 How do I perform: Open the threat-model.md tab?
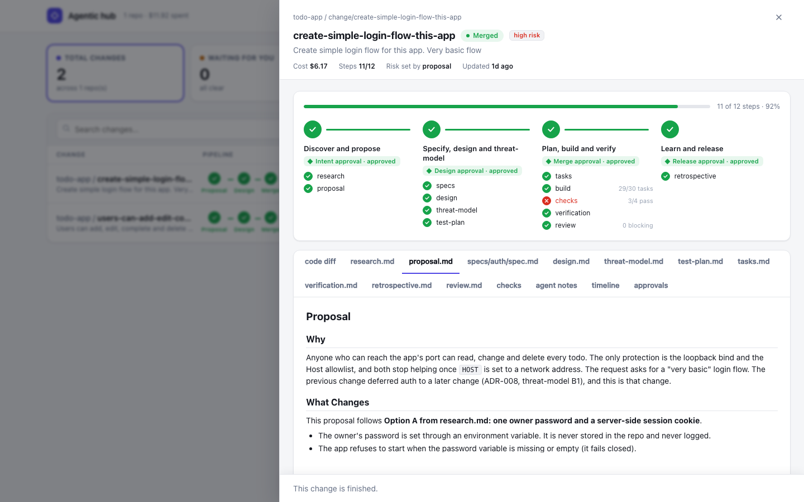(634, 262)
